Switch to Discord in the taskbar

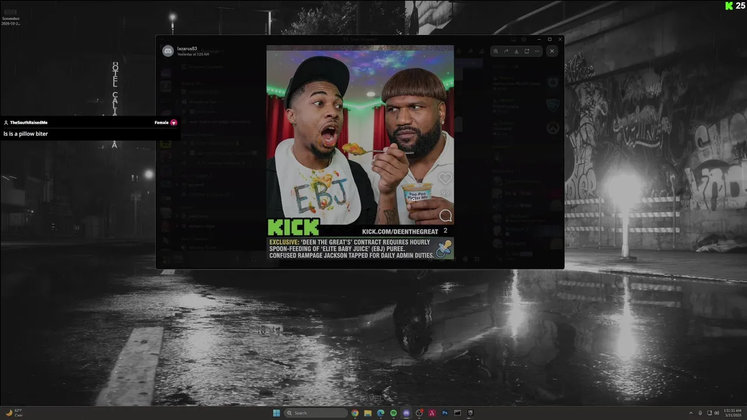[406, 413]
